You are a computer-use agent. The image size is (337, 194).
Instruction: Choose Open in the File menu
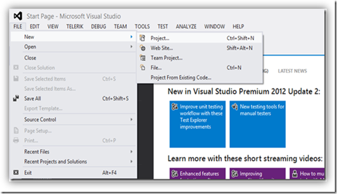click(74, 47)
